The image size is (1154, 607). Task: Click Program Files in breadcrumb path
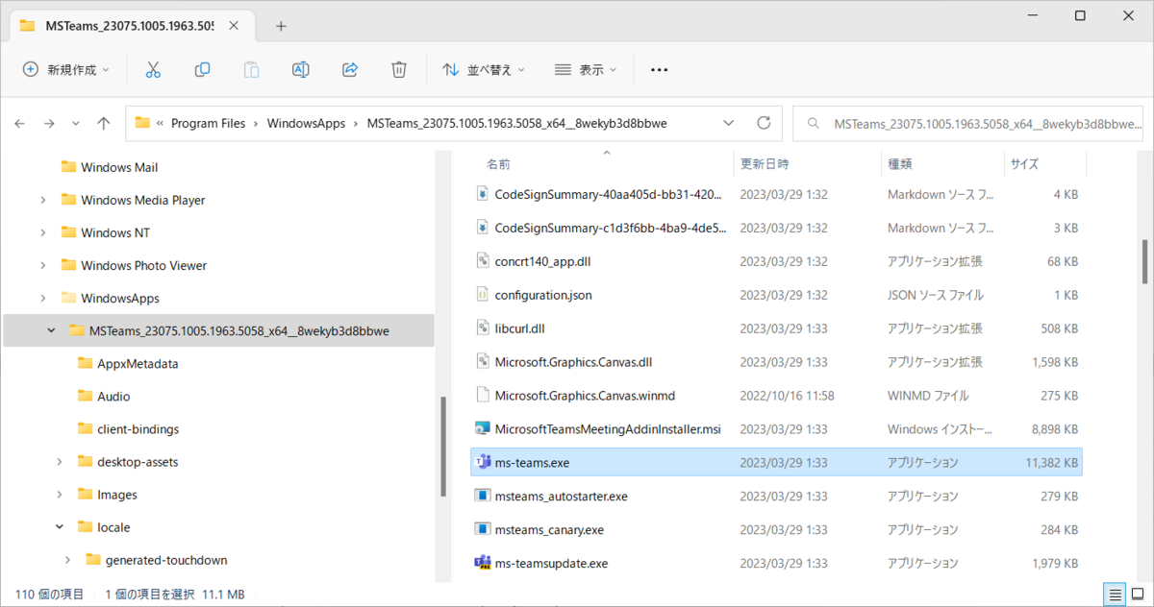209,123
